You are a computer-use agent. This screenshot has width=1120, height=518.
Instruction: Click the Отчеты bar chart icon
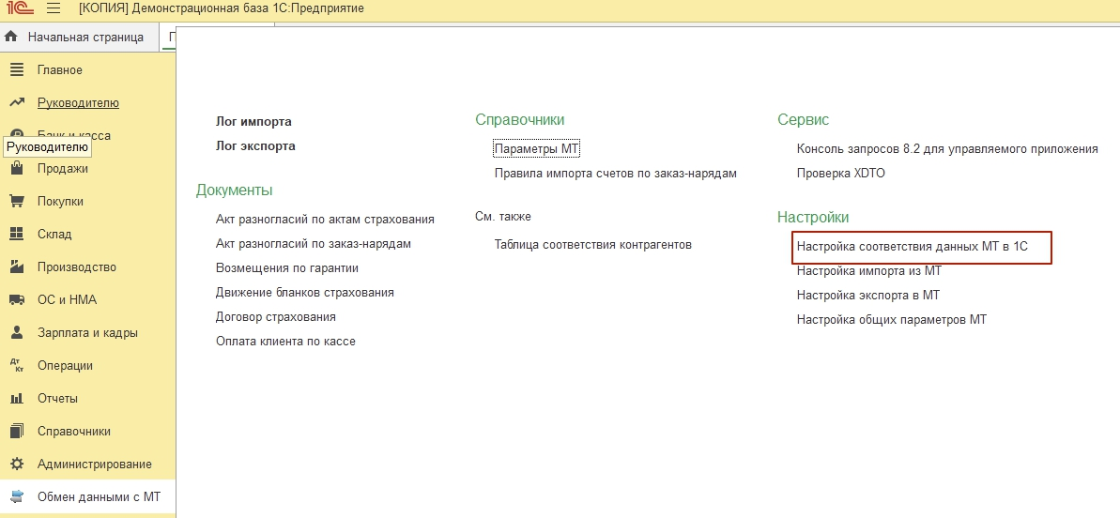point(16,399)
